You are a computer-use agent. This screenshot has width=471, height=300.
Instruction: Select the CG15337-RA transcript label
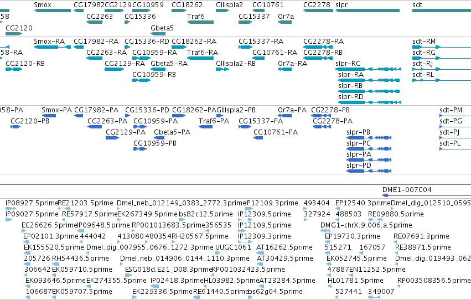(x=261, y=41)
